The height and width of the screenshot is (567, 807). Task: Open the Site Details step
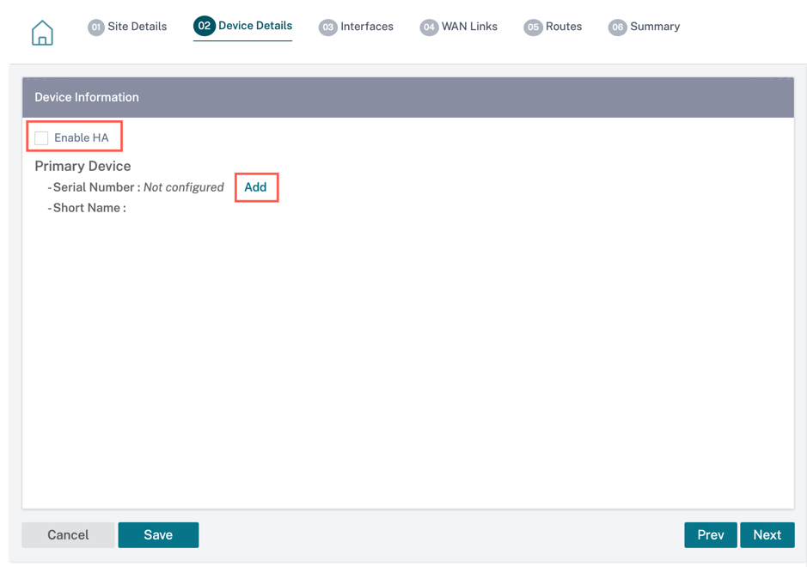127,27
